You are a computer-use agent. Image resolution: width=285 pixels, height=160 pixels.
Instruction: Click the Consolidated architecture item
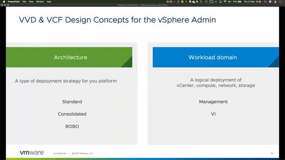pyautogui.click(x=72, y=114)
